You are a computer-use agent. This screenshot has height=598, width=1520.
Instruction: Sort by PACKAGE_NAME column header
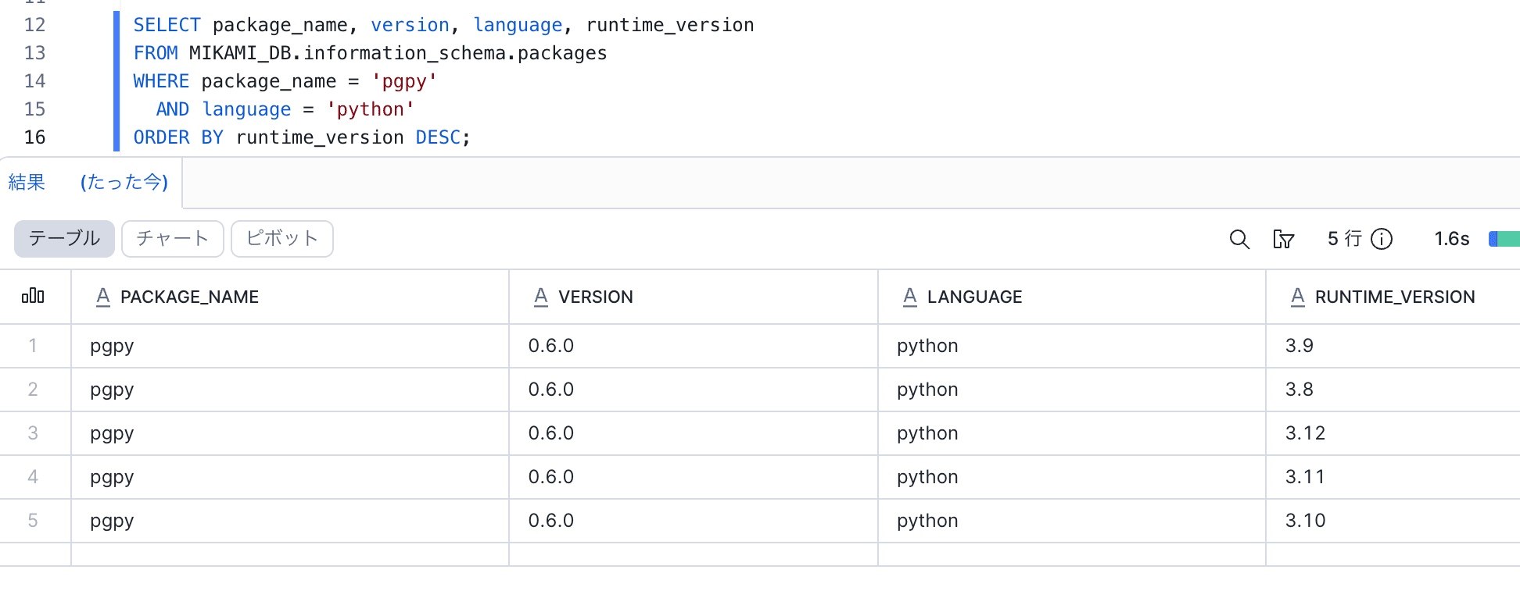coord(189,297)
